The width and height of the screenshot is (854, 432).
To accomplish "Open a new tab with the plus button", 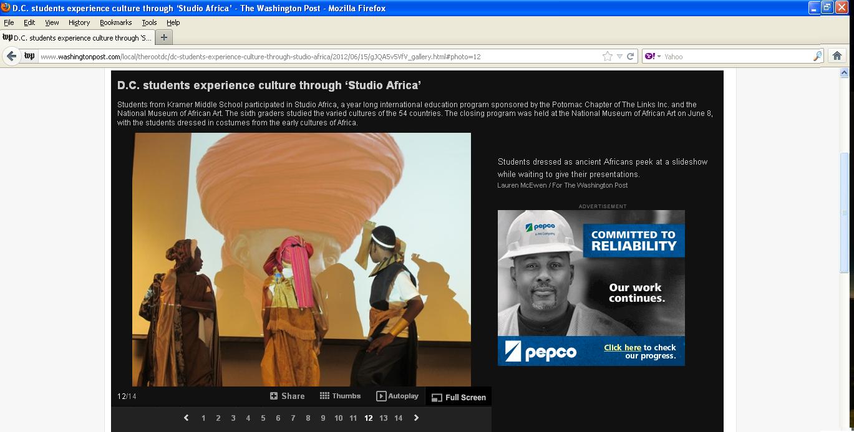I will (x=164, y=37).
